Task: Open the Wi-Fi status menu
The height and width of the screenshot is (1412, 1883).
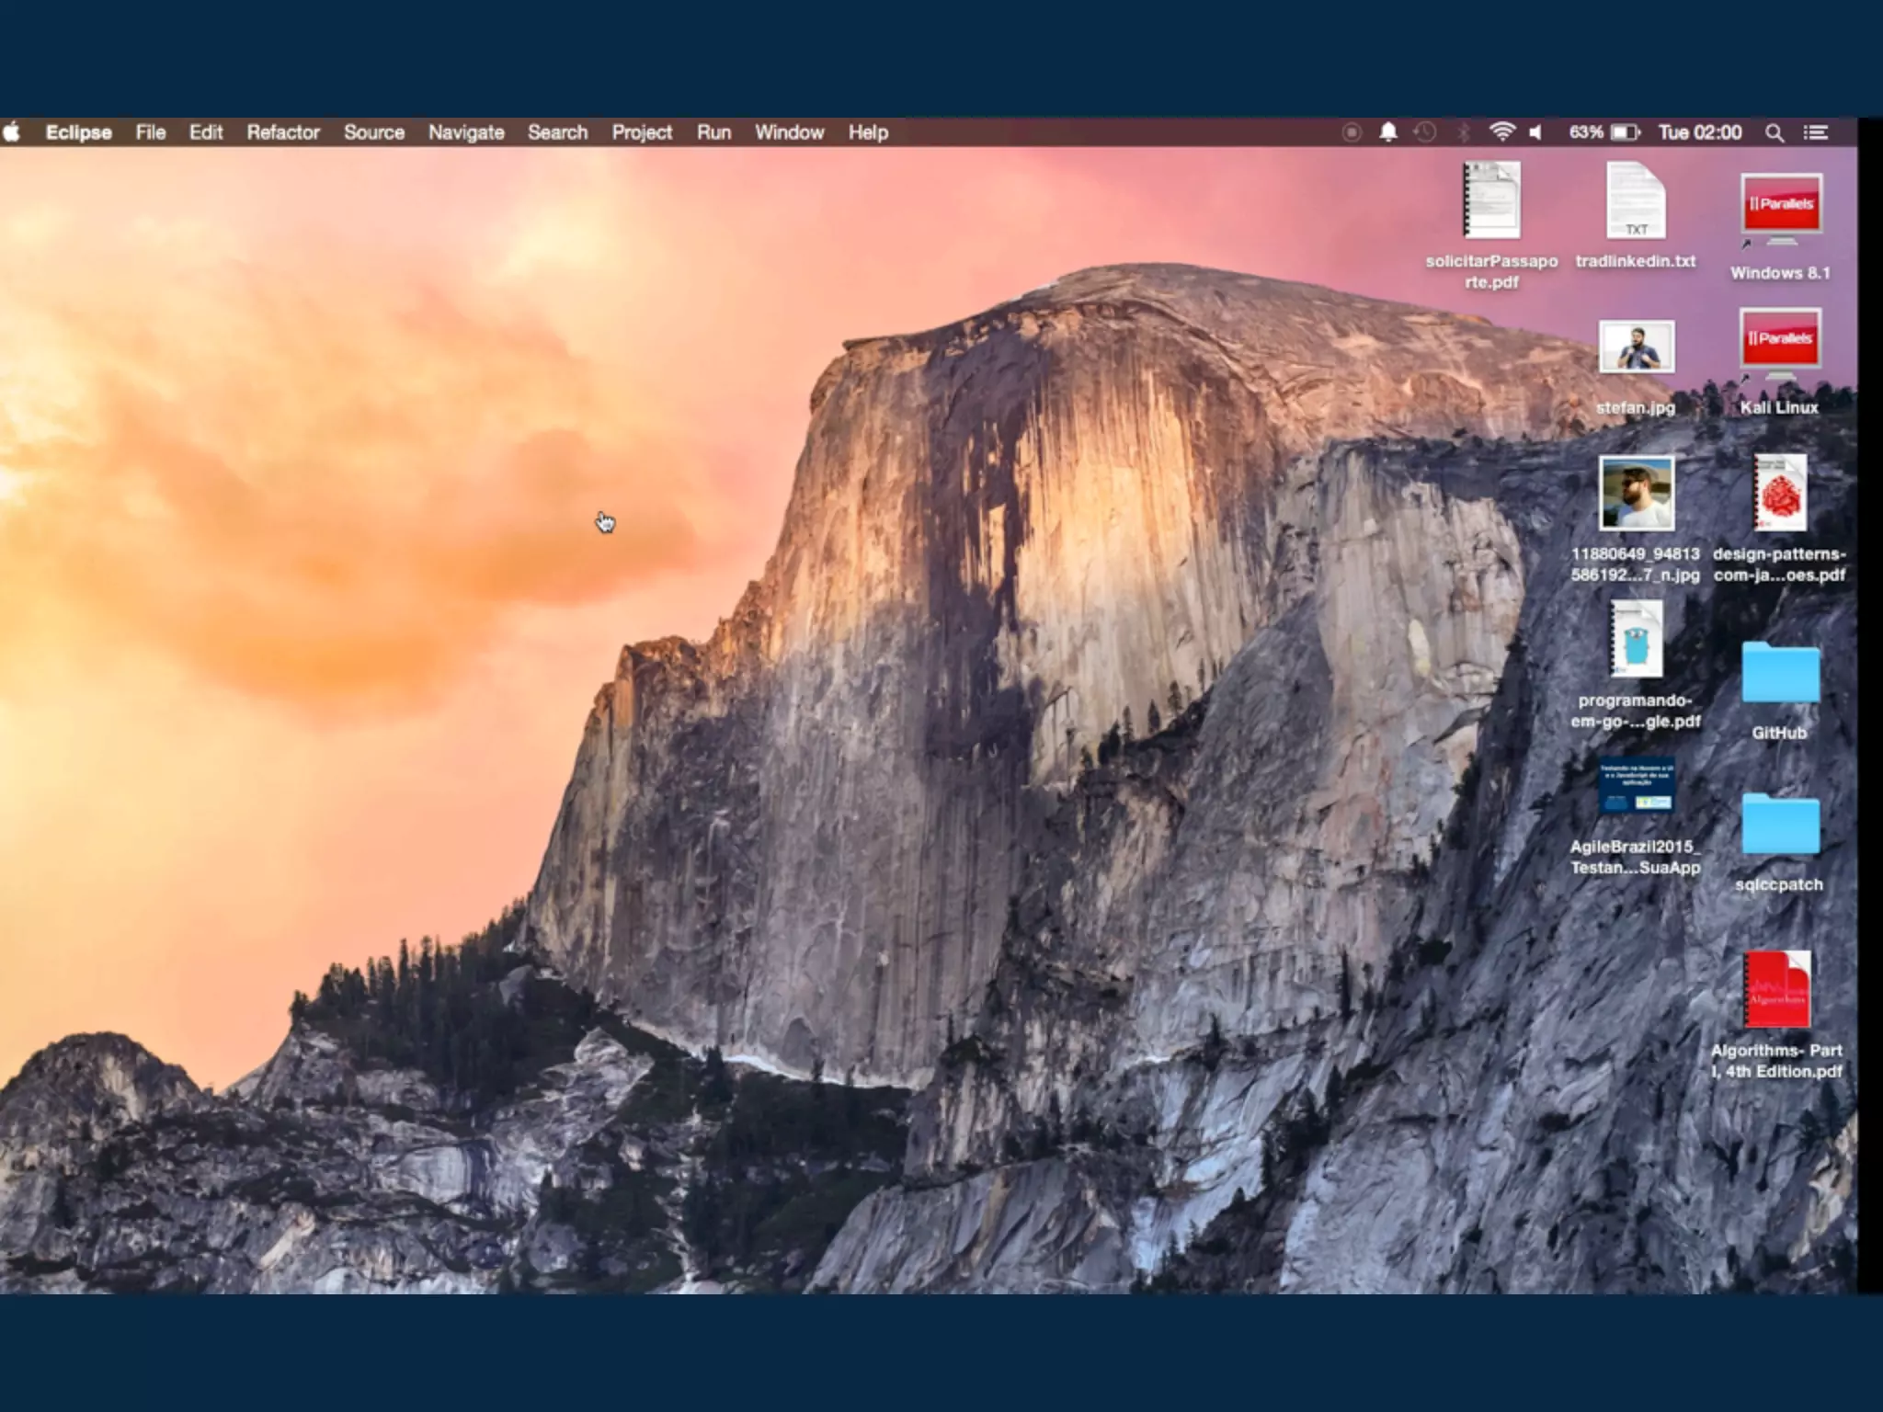Action: click(1501, 132)
